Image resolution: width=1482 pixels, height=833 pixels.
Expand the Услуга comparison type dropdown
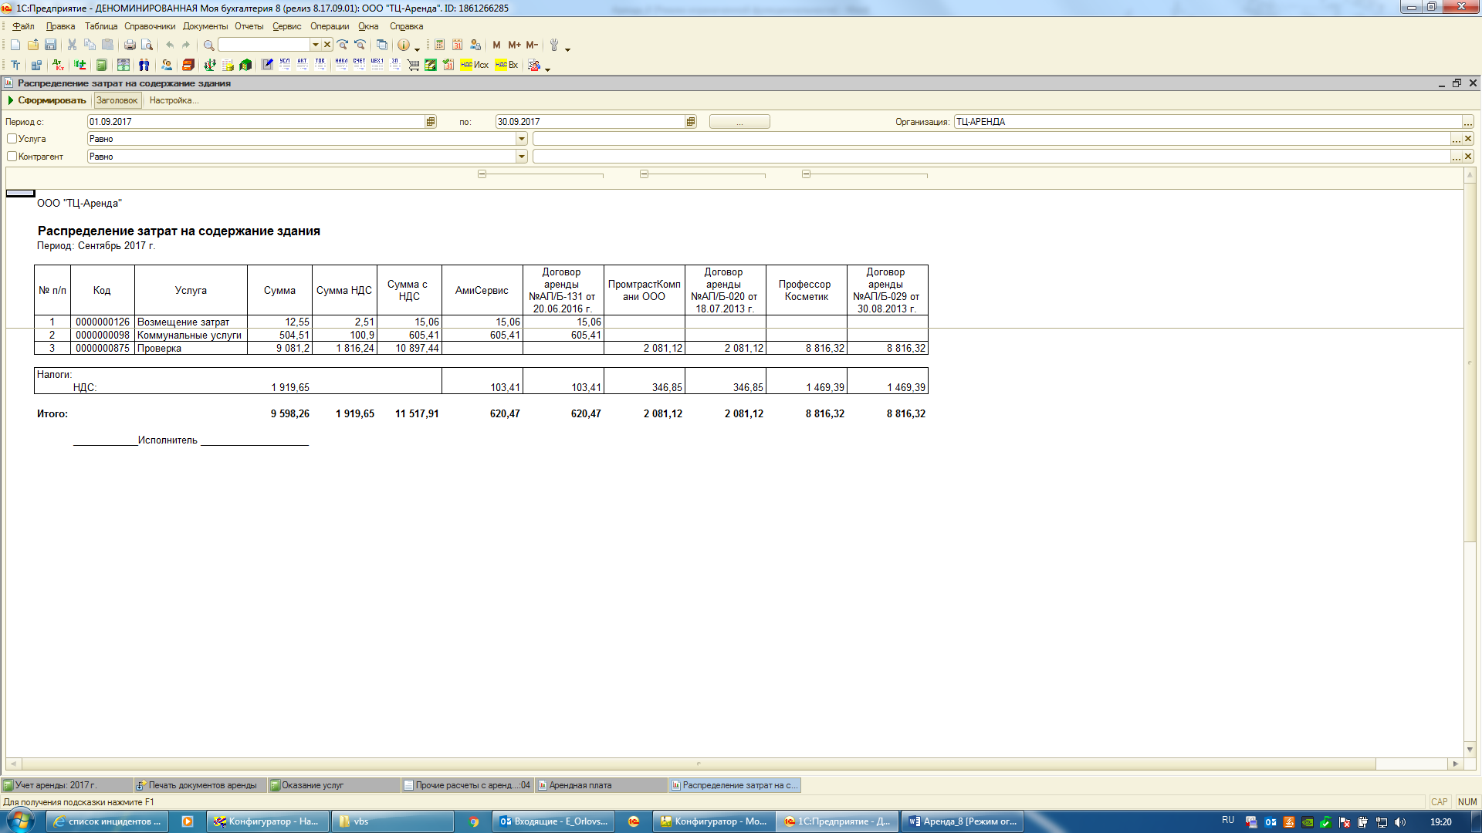pos(521,139)
